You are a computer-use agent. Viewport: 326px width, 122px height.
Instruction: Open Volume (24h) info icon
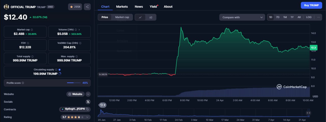(75, 30)
